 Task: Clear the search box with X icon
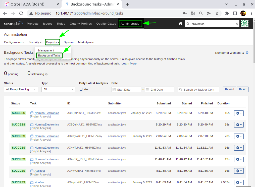coord(237,24)
